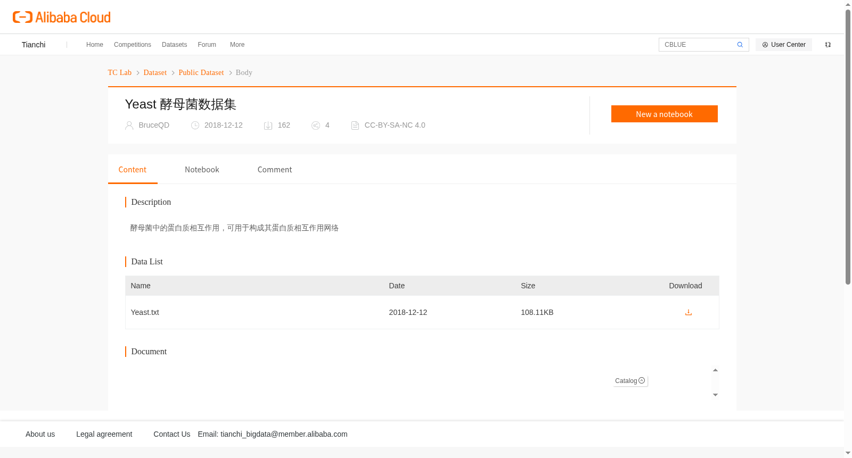Switch to the Notebook tab

202,170
